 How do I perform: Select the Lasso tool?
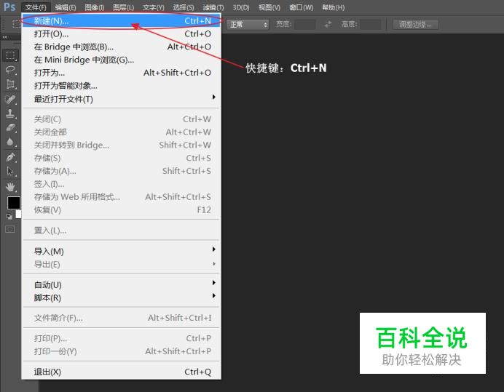[10, 70]
